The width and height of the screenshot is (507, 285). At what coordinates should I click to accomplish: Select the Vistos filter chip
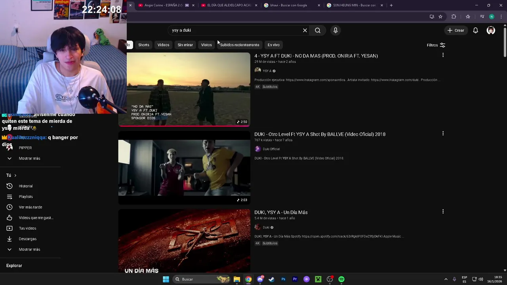click(206, 45)
